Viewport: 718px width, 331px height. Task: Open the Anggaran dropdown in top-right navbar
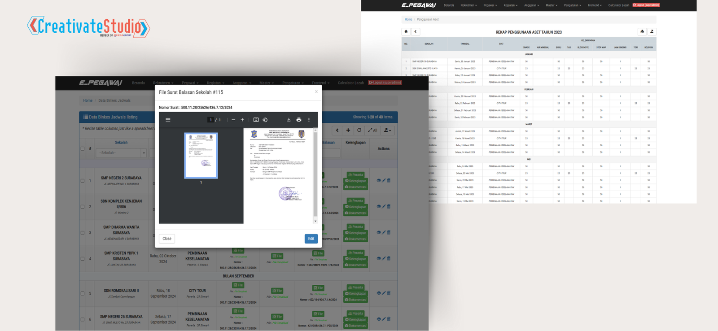531,5
